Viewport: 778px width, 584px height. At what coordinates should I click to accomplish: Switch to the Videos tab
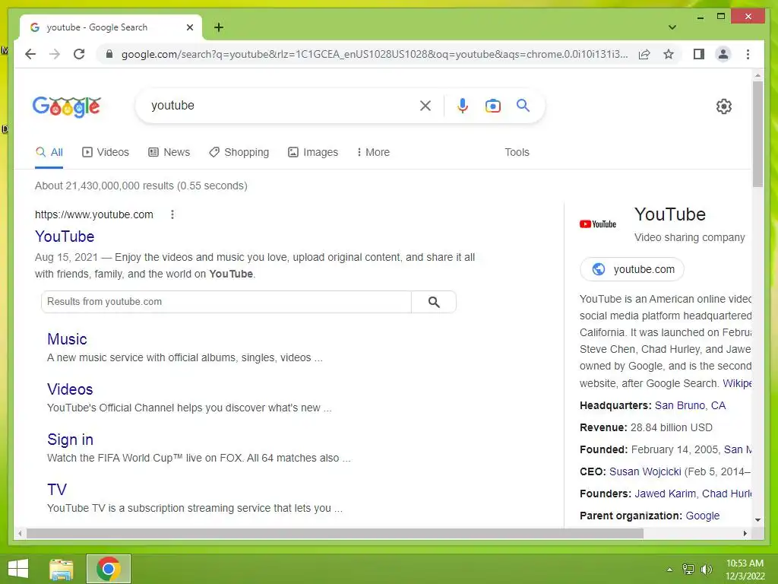105,152
